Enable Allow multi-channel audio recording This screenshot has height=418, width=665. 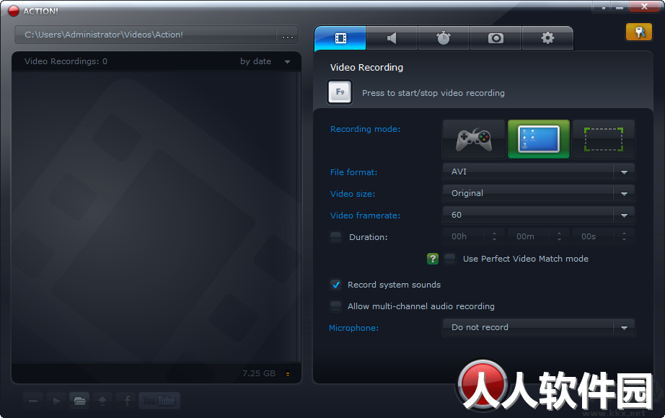[336, 306]
